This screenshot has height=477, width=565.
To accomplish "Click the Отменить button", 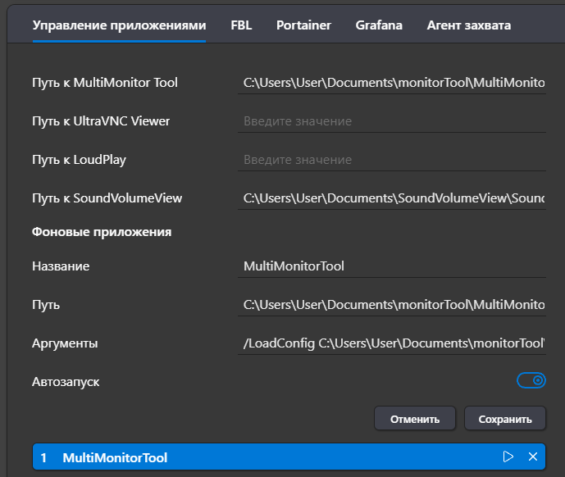I will pyautogui.click(x=415, y=418).
